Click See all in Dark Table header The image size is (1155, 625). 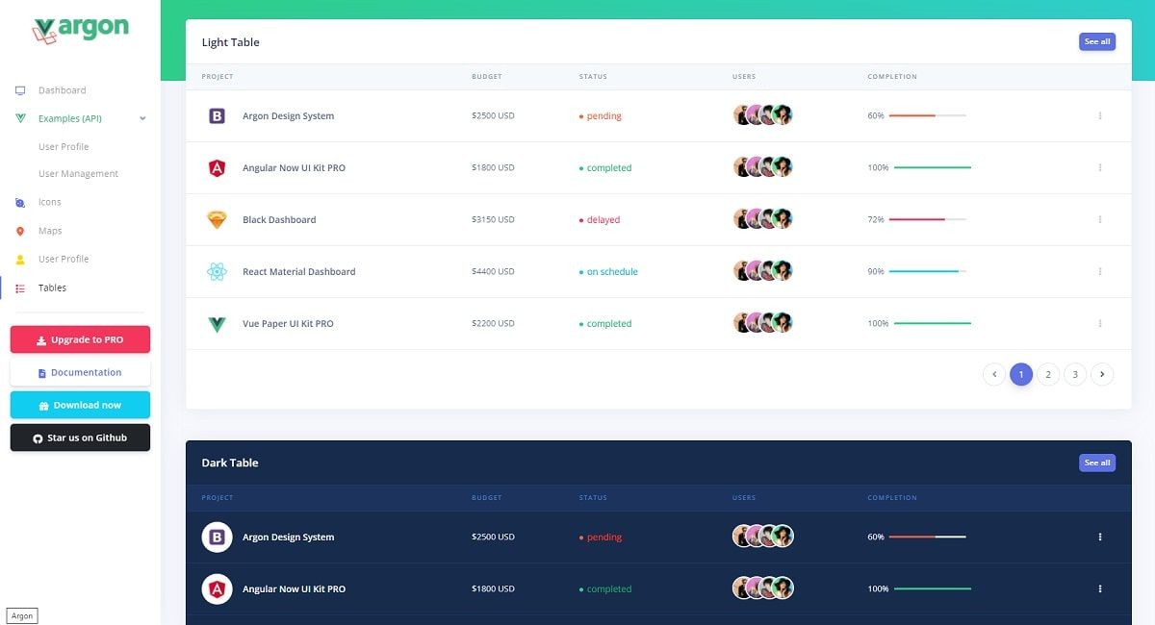(1097, 463)
